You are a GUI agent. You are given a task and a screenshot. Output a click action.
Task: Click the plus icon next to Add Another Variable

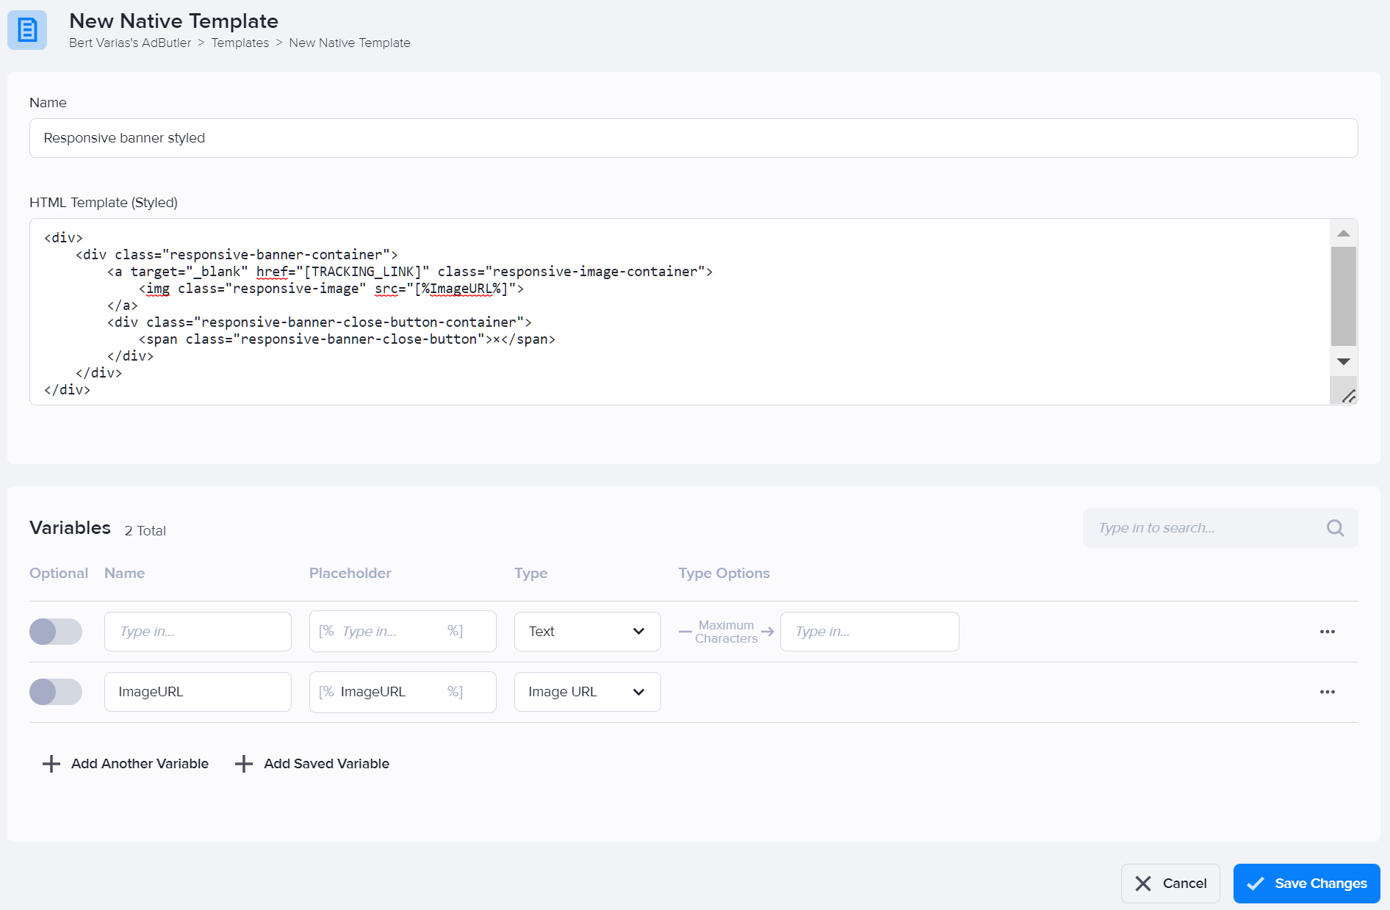[51, 763]
